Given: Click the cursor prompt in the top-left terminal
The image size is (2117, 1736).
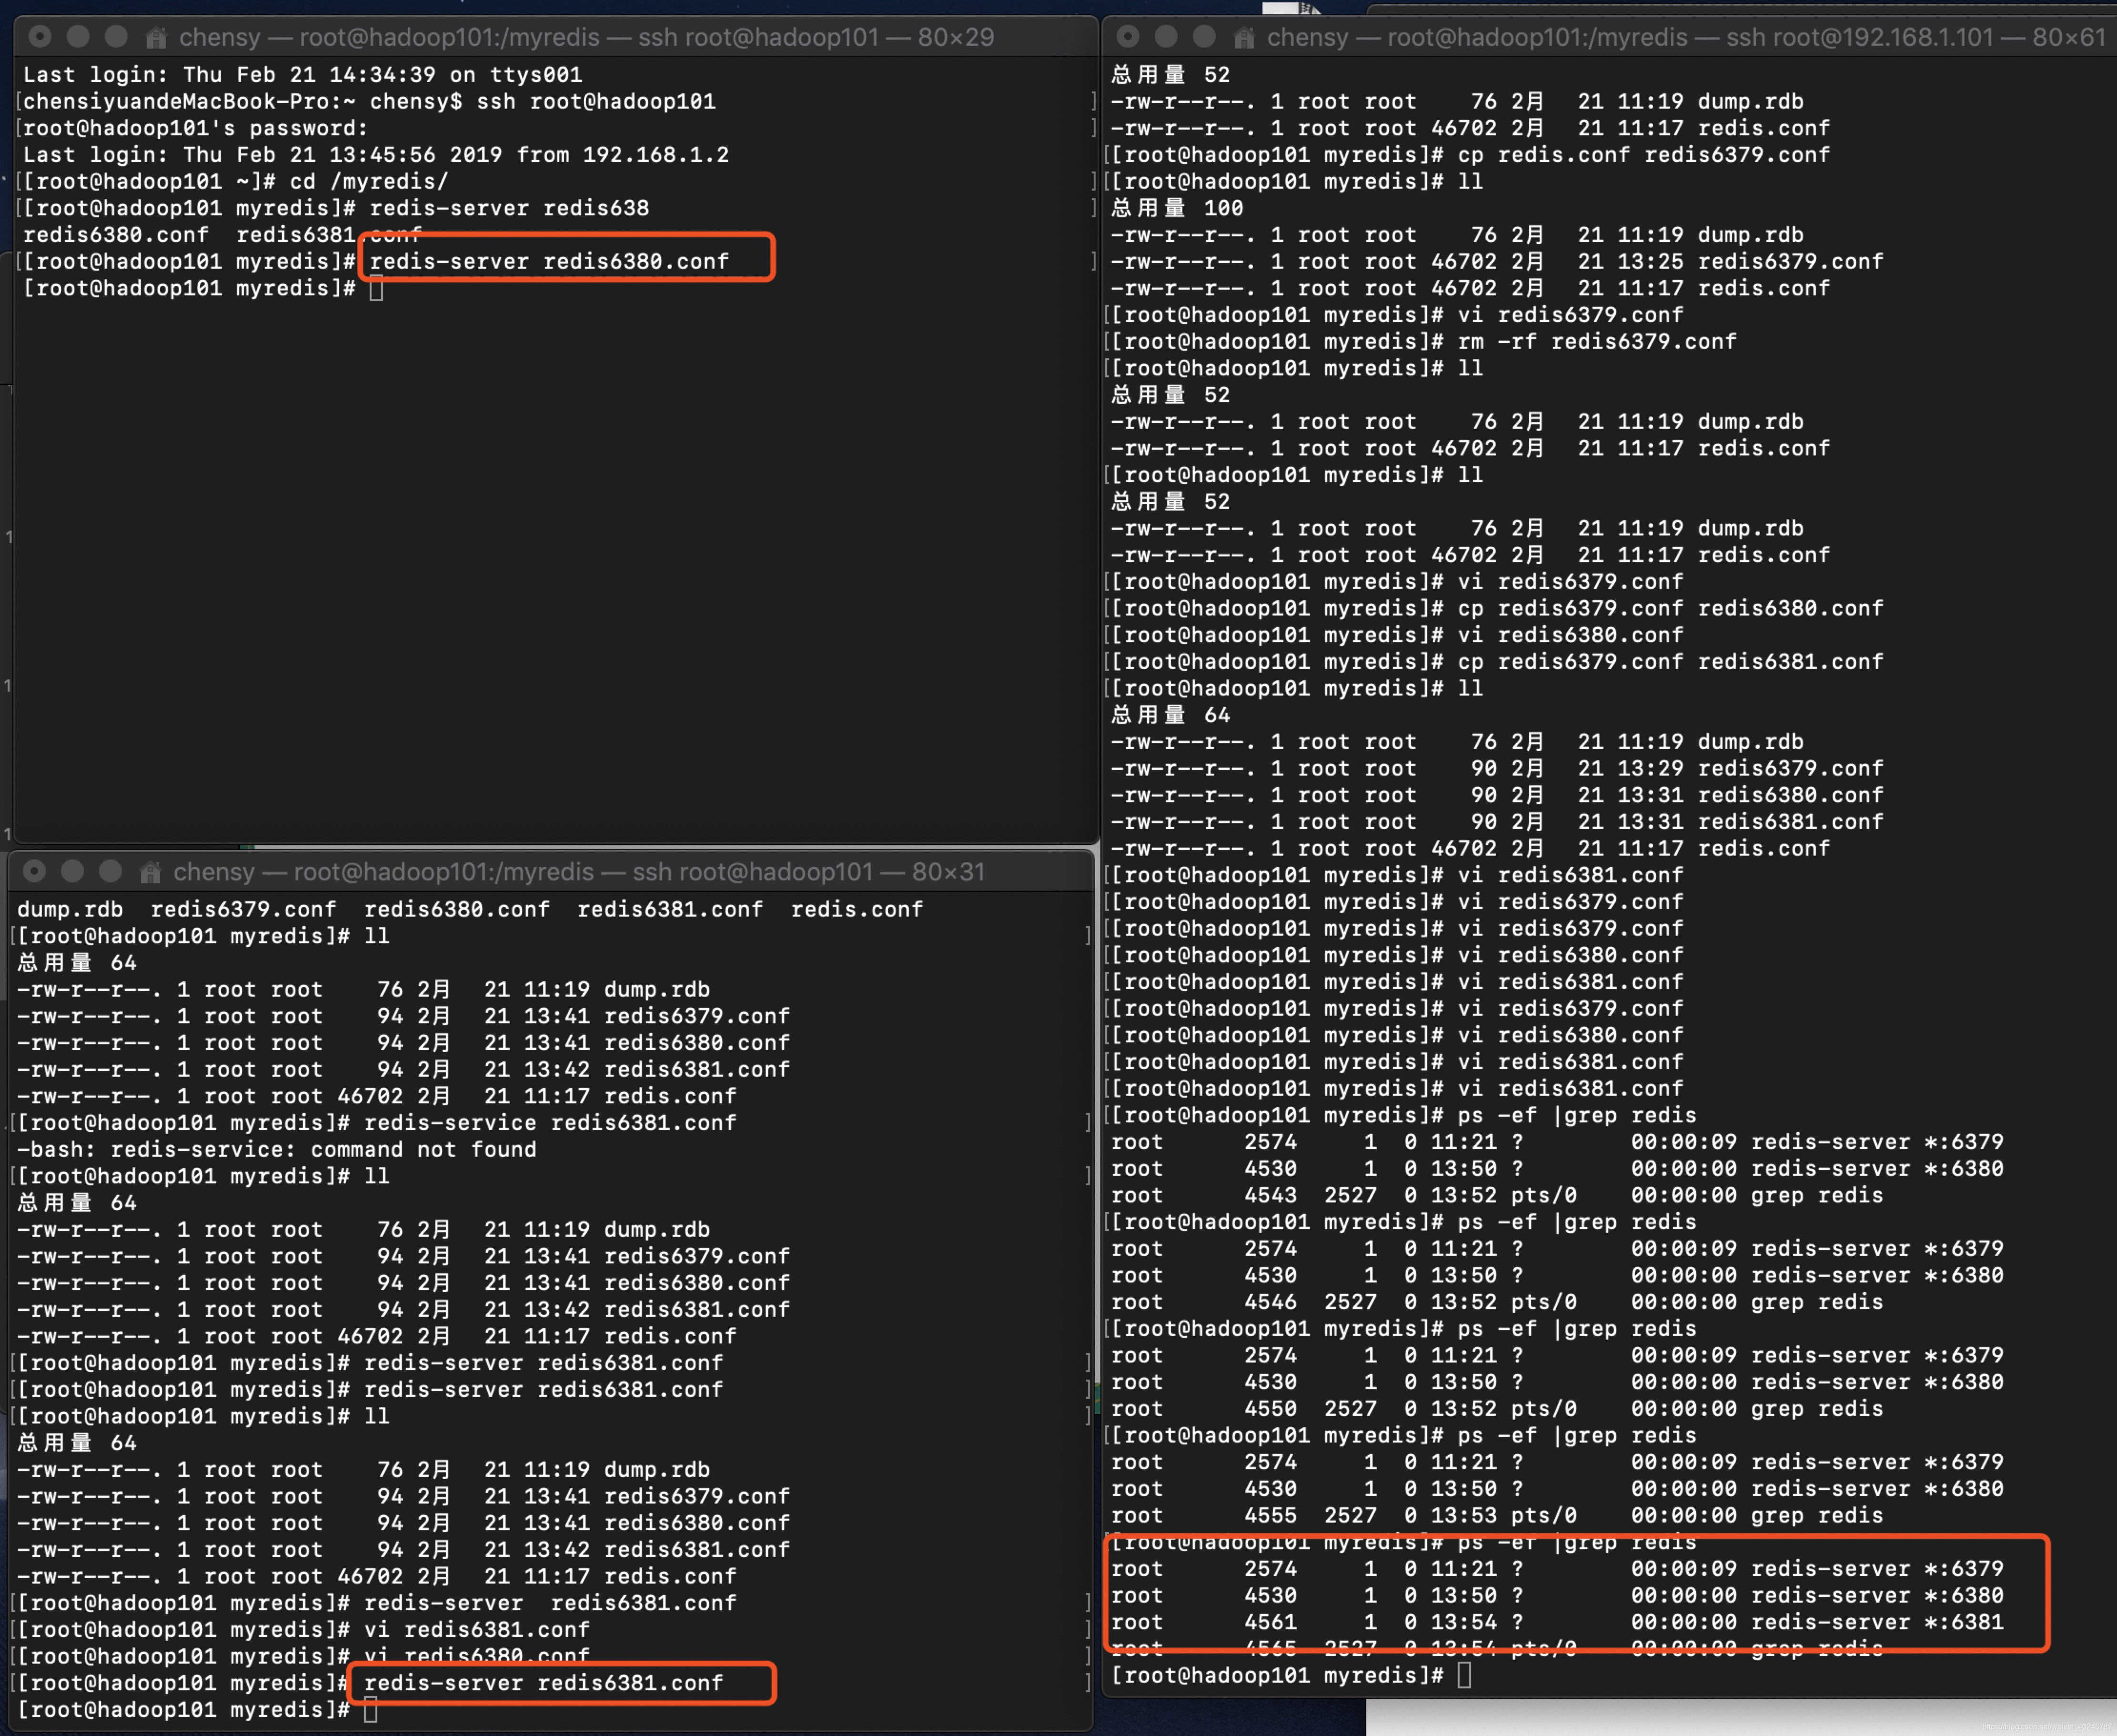Looking at the screenshot, I should [376, 289].
